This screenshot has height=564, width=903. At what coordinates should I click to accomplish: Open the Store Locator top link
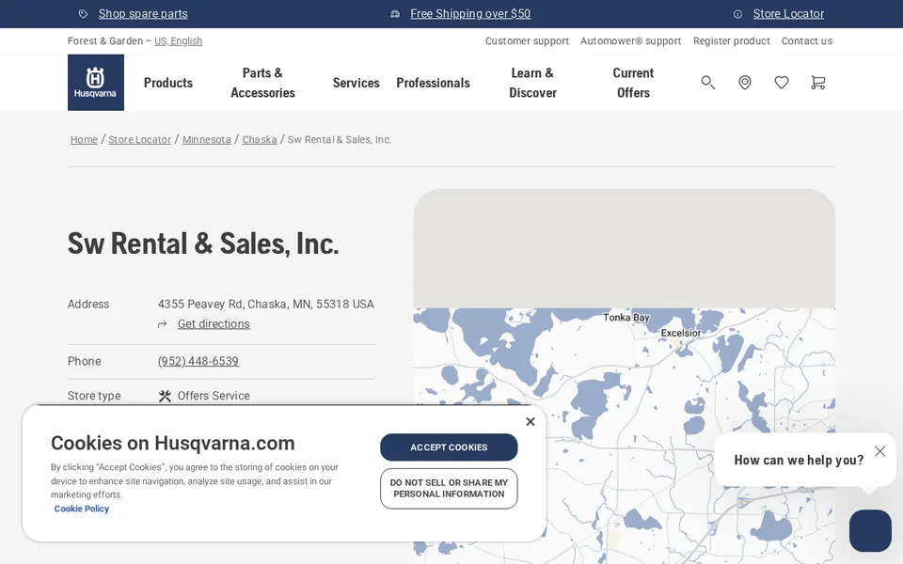click(x=788, y=14)
